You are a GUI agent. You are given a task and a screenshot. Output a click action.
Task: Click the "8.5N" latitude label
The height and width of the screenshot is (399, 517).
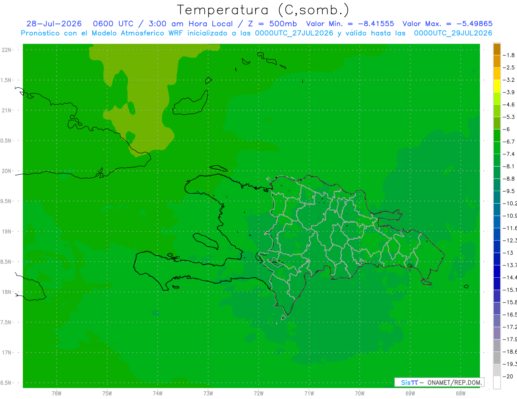6,262
